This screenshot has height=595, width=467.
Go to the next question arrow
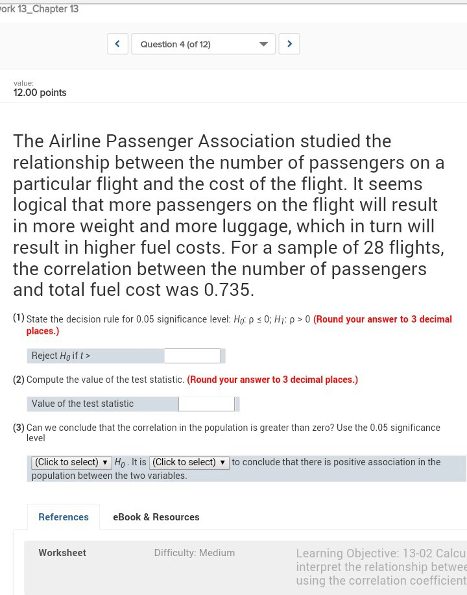coord(289,44)
